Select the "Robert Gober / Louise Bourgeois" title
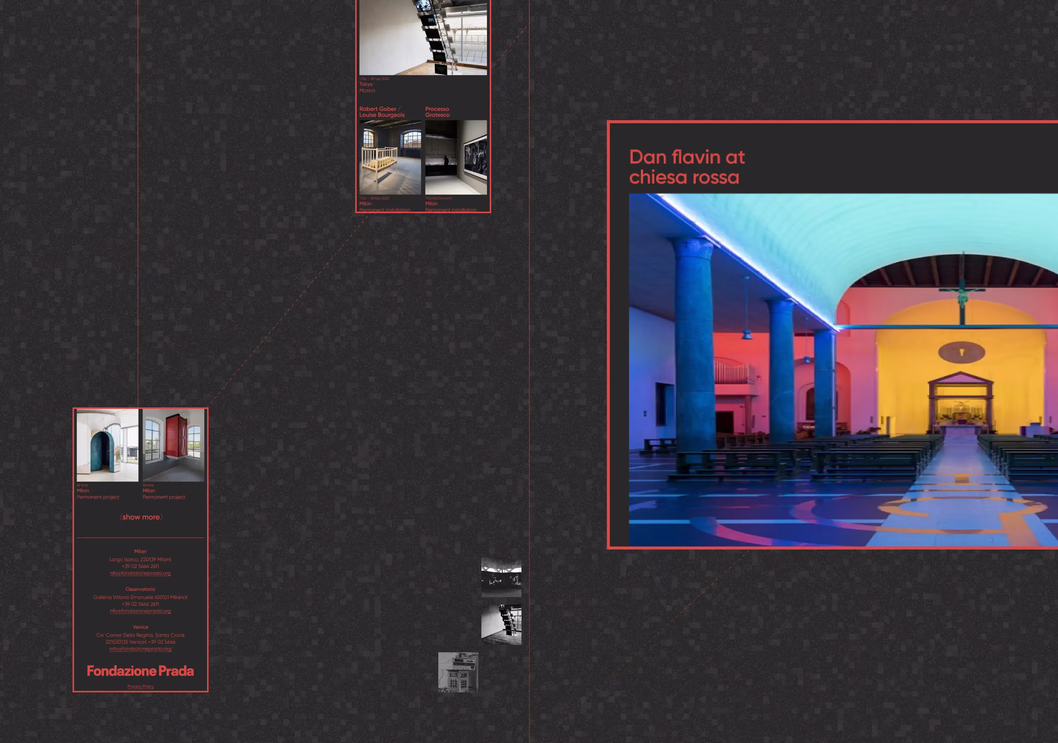Screen dimensions: 1058x743 pos(382,112)
